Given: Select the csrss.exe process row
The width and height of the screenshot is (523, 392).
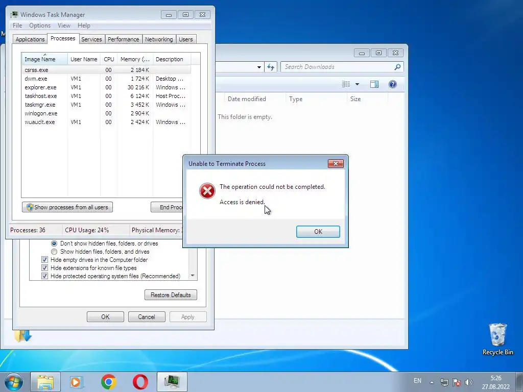Looking at the screenshot, I should pos(106,70).
